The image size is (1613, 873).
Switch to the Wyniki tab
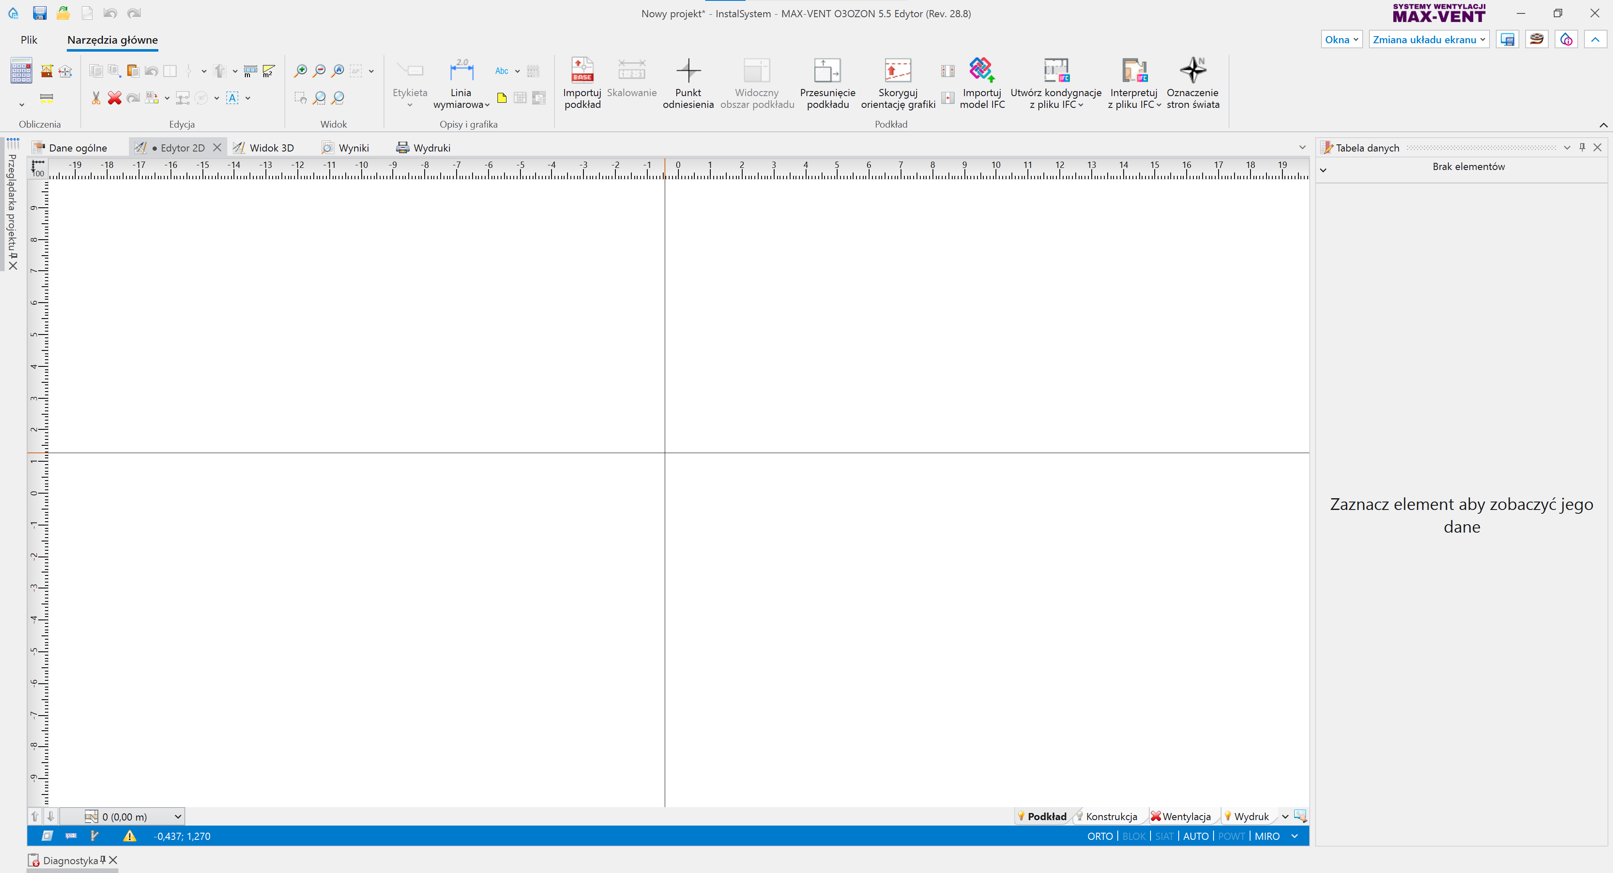[346, 148]
